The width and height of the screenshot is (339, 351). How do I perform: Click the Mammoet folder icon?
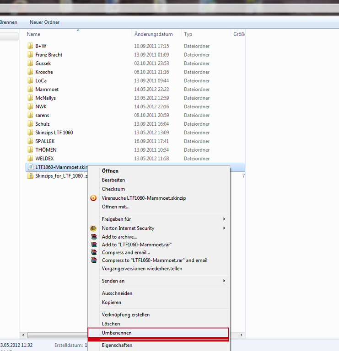(x=30, y=89)
